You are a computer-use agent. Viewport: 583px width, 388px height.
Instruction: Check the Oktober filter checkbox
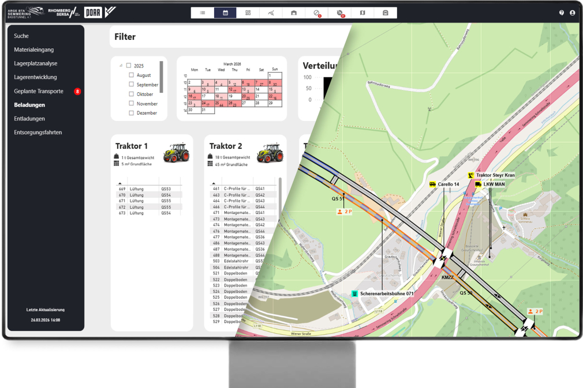(131, 94)
